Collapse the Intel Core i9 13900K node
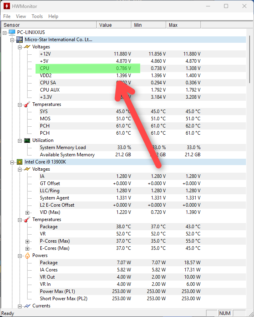Viewport: 254px width, 317px height. coord(12,162)
